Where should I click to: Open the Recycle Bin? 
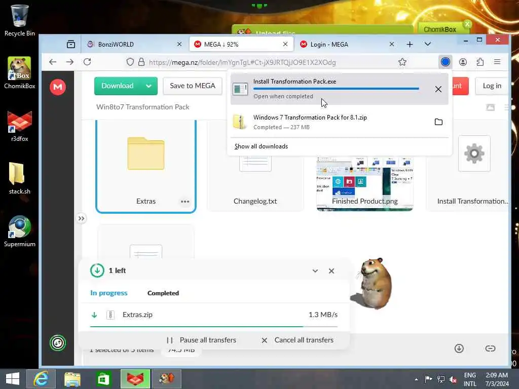tap(20, 20)
